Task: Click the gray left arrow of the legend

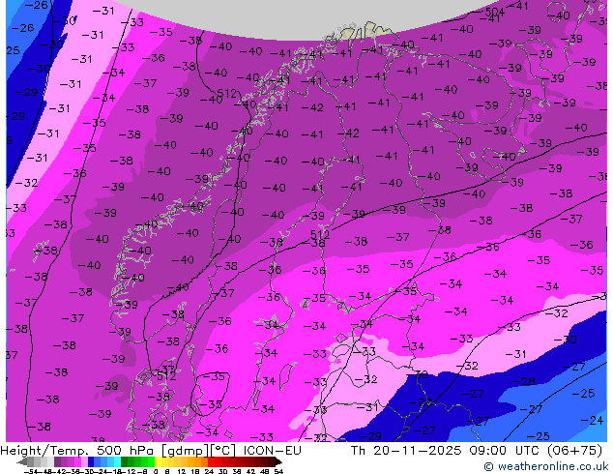Action: (x=22, y=462)
